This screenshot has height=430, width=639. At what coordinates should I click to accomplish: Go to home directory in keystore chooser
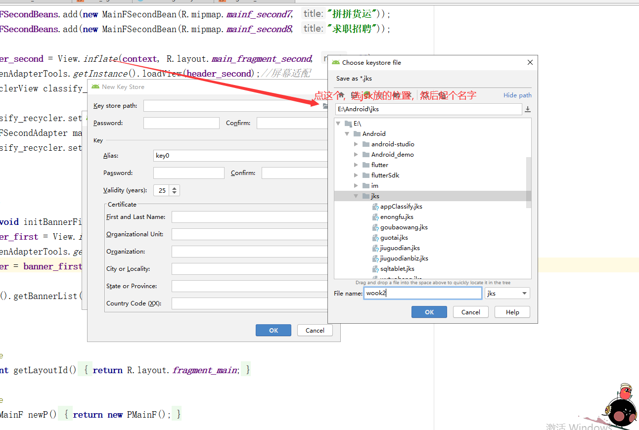[x=341, y=95]
